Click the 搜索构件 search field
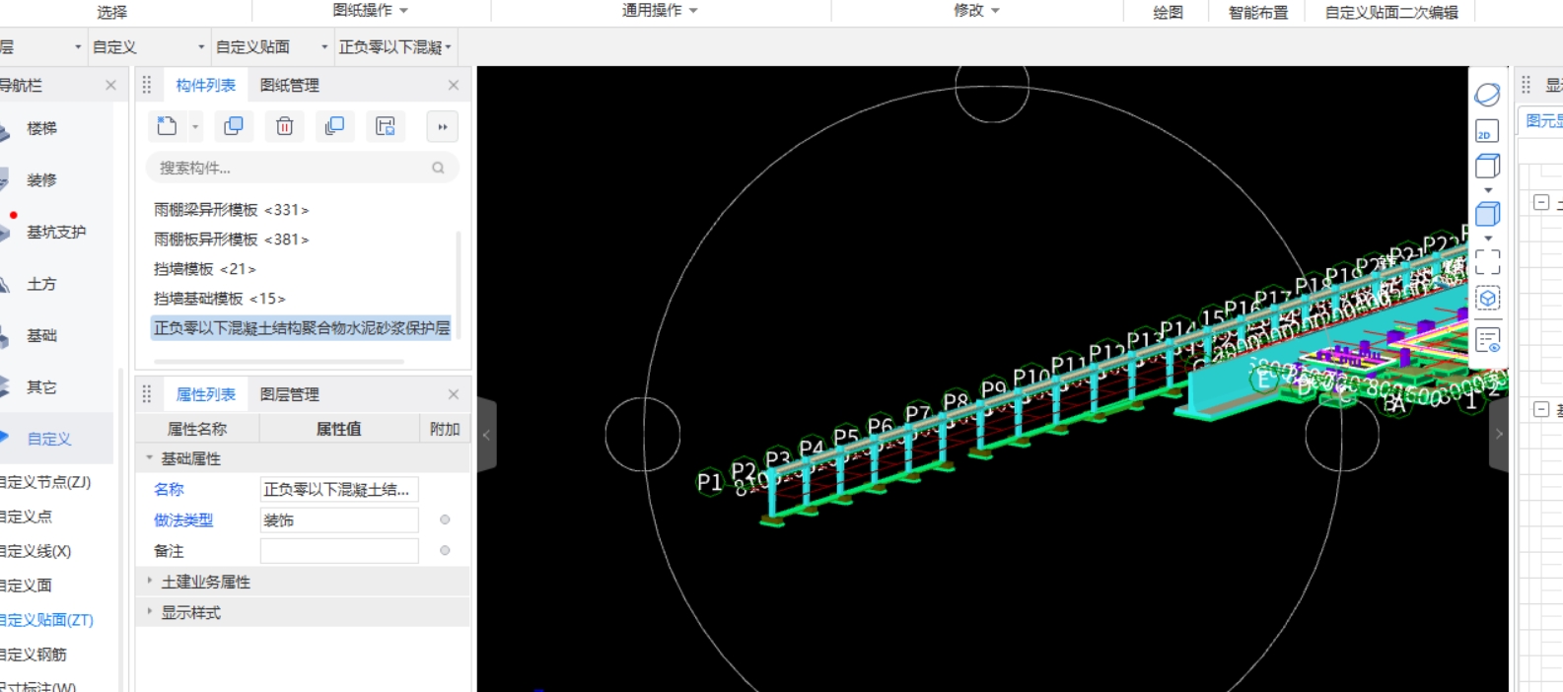 click(302, 169)
